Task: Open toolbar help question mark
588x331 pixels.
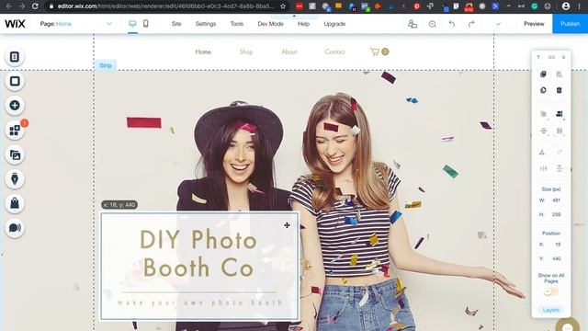Action: click(538, 57)
